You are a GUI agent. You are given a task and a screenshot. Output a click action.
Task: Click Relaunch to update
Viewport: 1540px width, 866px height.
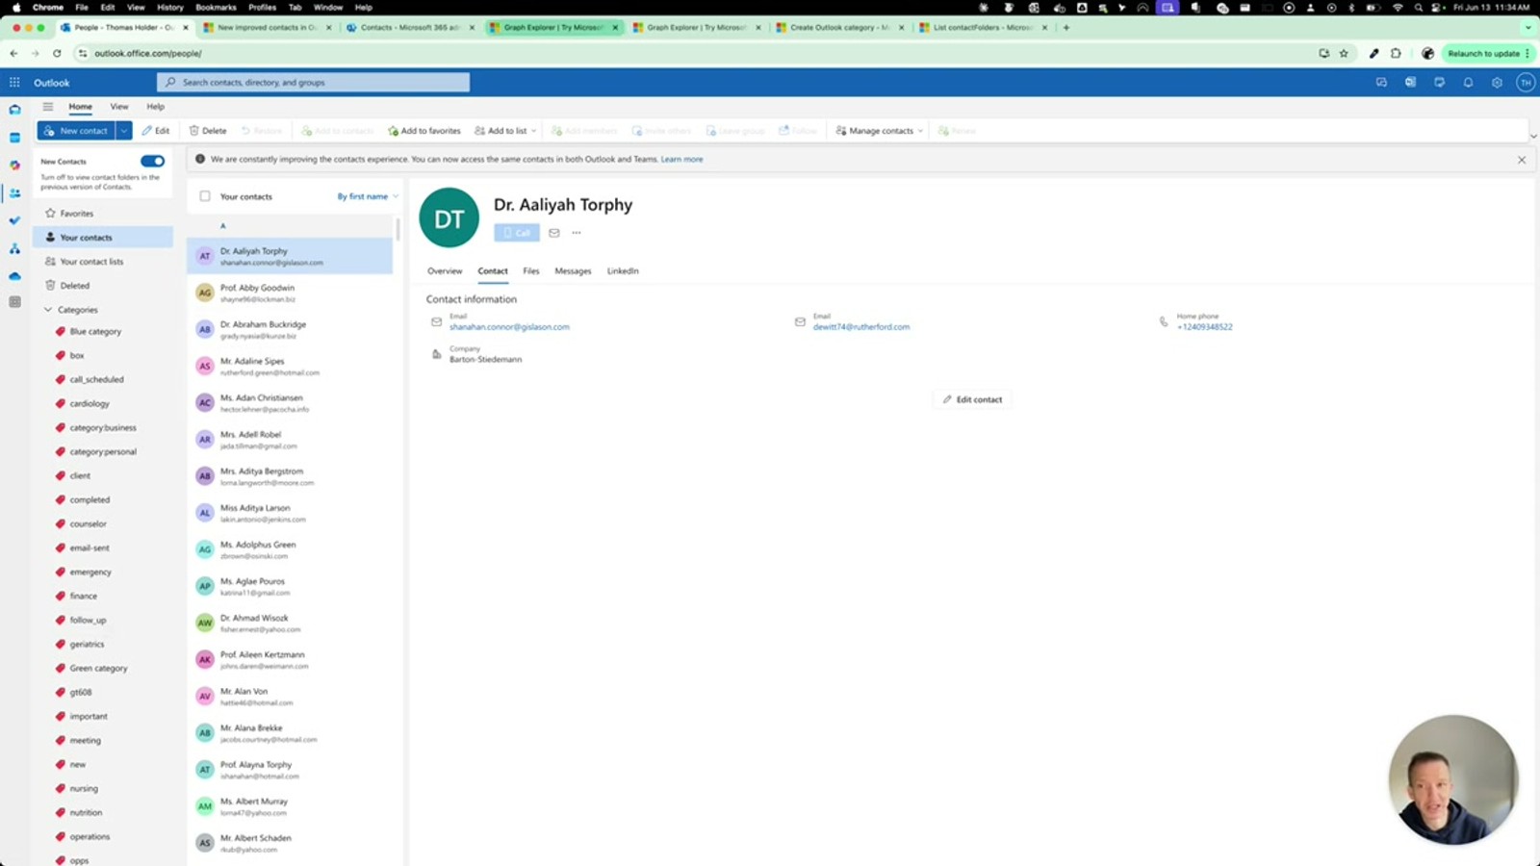[x=1488, y=54]
